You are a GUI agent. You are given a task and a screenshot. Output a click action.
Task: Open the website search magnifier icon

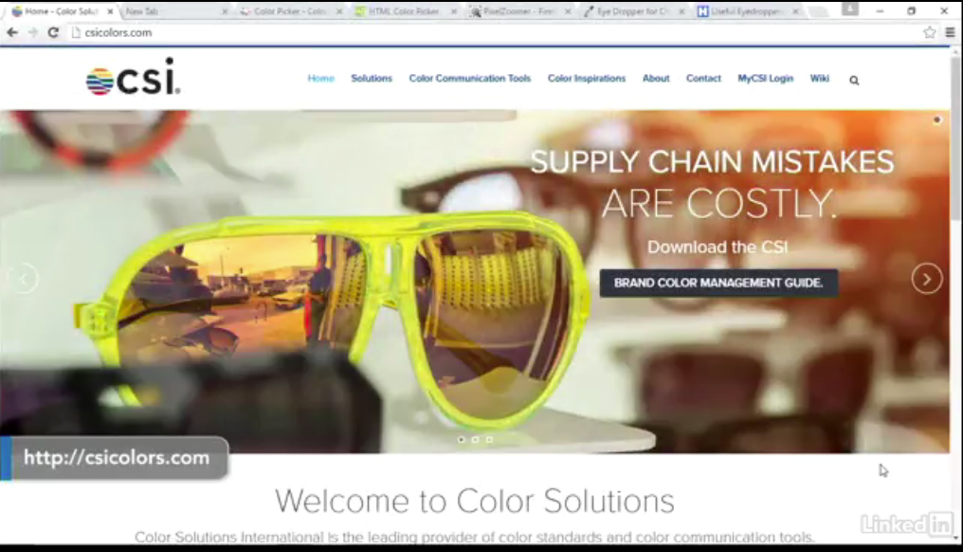coord(854,81)
